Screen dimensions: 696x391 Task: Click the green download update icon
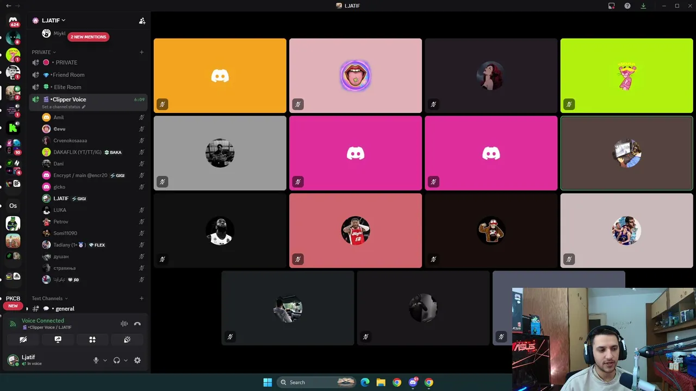click(643, 5)
